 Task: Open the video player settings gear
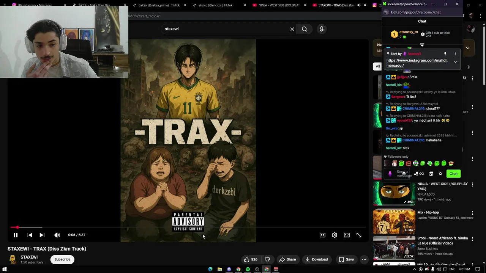coord(335,235)
